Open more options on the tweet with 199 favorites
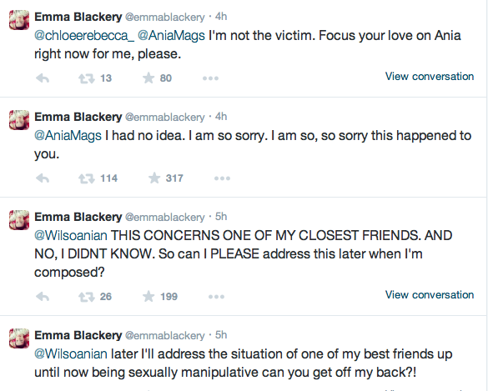The width and height of the screenshot is (488, 391). [216, 297]
